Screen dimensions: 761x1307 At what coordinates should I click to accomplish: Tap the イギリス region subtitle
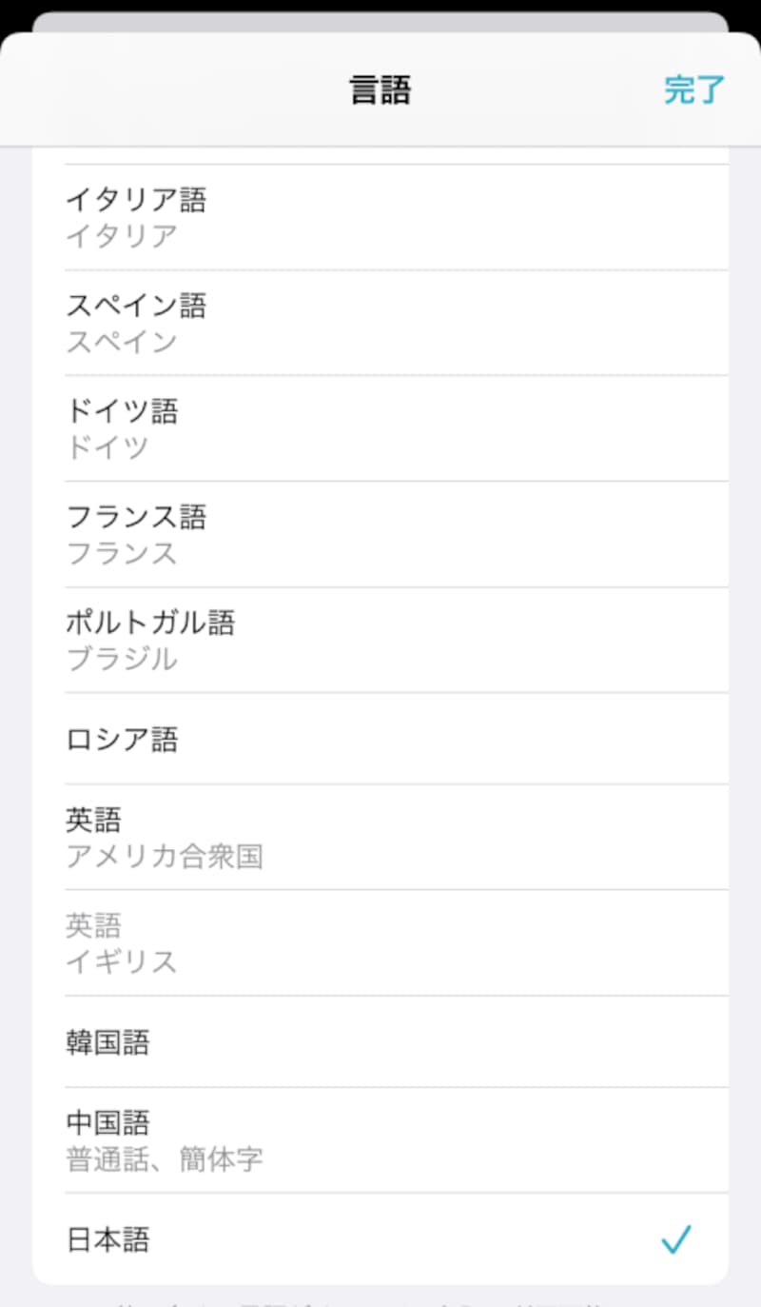121,962
